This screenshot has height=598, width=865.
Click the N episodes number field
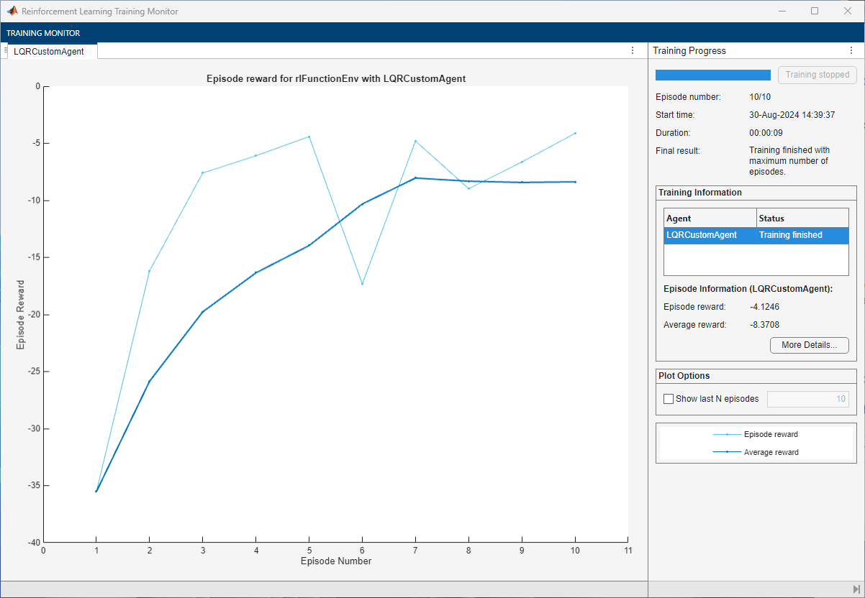[x=808, y=399]
